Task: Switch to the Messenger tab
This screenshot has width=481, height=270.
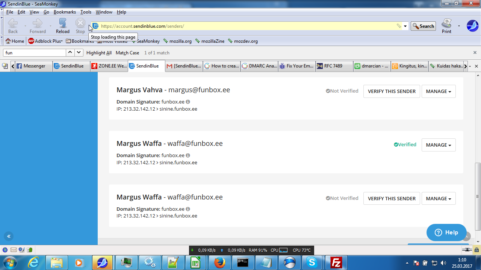Action: tap(34, 66)
